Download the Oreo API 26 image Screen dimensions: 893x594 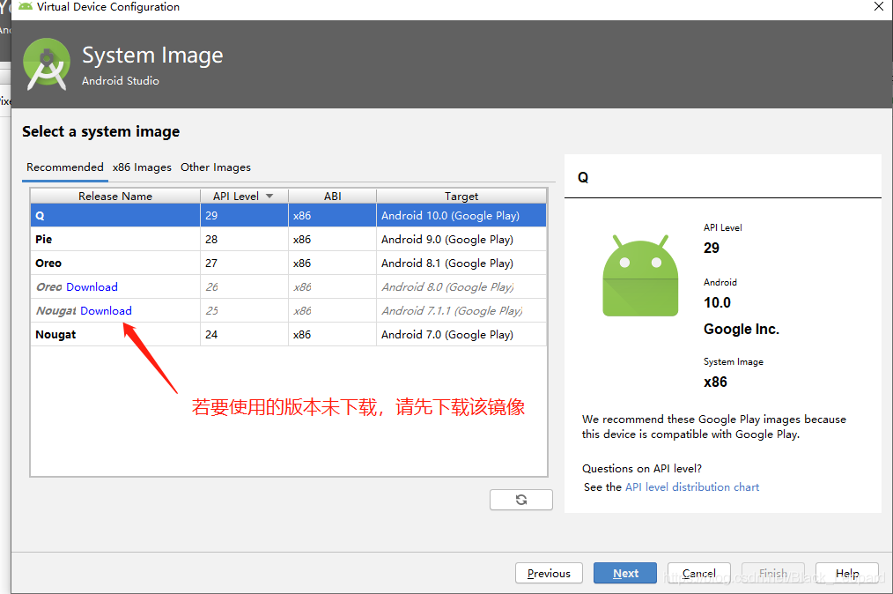92,286
